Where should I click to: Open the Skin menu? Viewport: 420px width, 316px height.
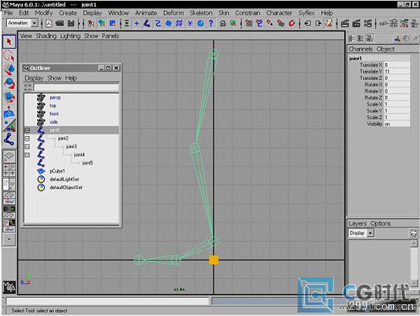224,13
